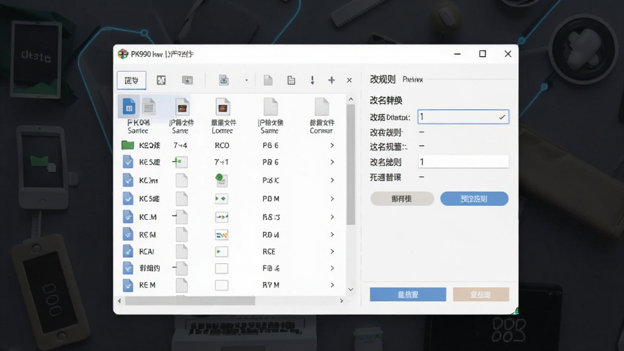Click the down arrow of the vertical scrollbar
This screenshot has width=624, height=351.
coord(350,289)
